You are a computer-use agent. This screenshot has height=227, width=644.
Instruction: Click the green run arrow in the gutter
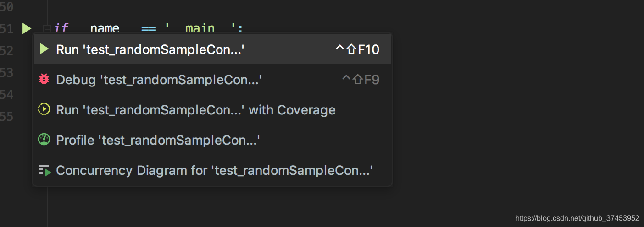click(27, 29)
